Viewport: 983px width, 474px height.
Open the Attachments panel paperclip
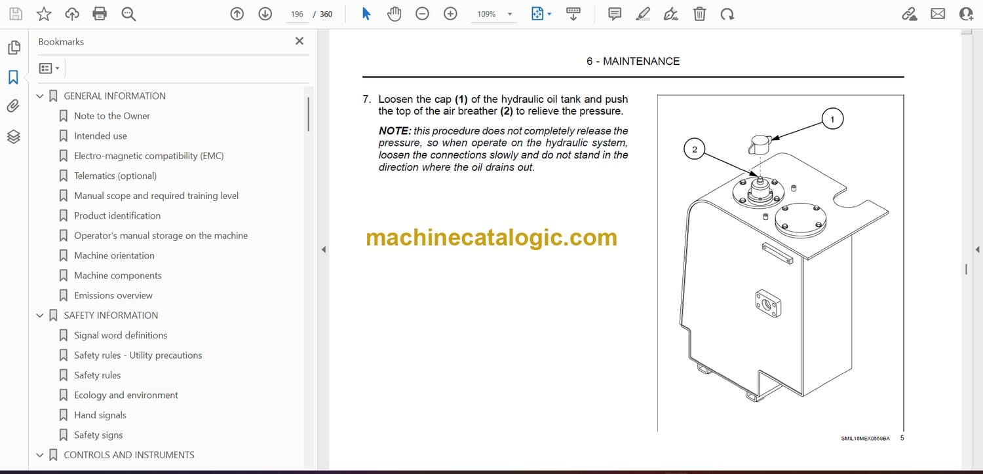point(13,106)
